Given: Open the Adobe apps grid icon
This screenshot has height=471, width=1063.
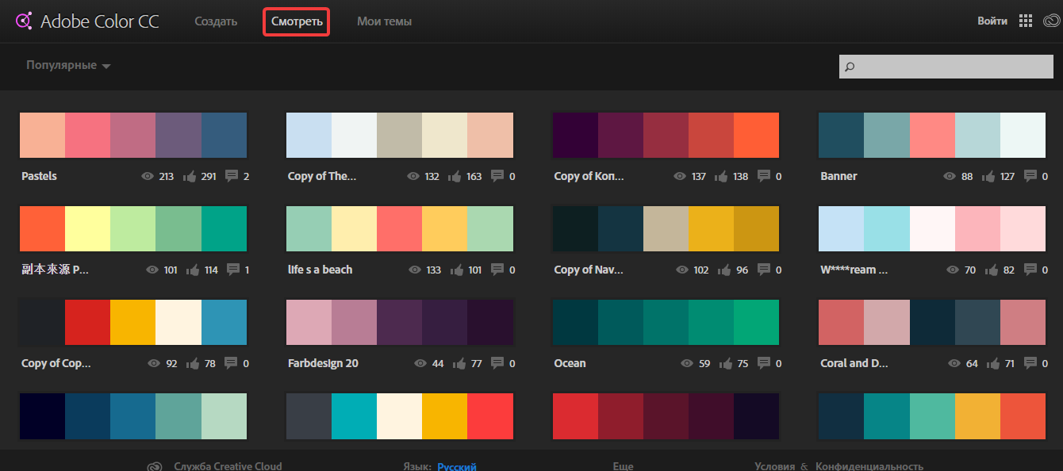Looking at the screenshot, I should tap(1025, 20).
